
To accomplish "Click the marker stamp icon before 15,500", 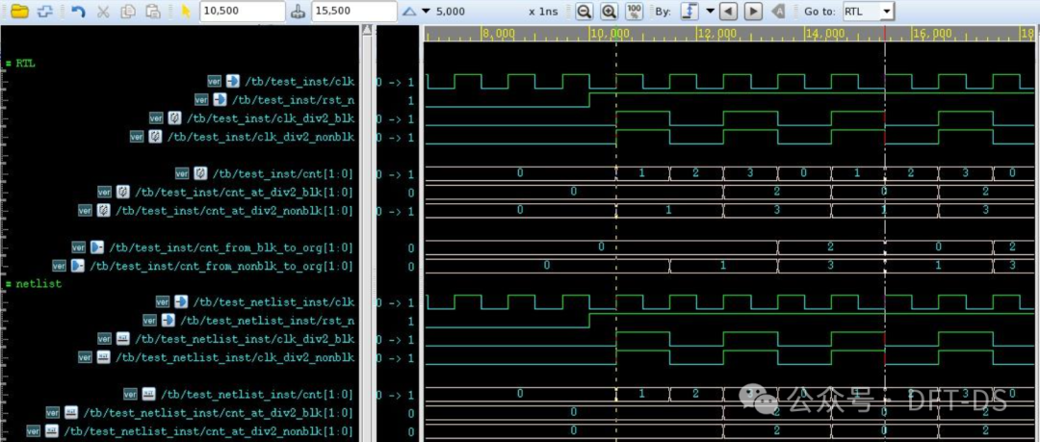I will click(299, 12).
